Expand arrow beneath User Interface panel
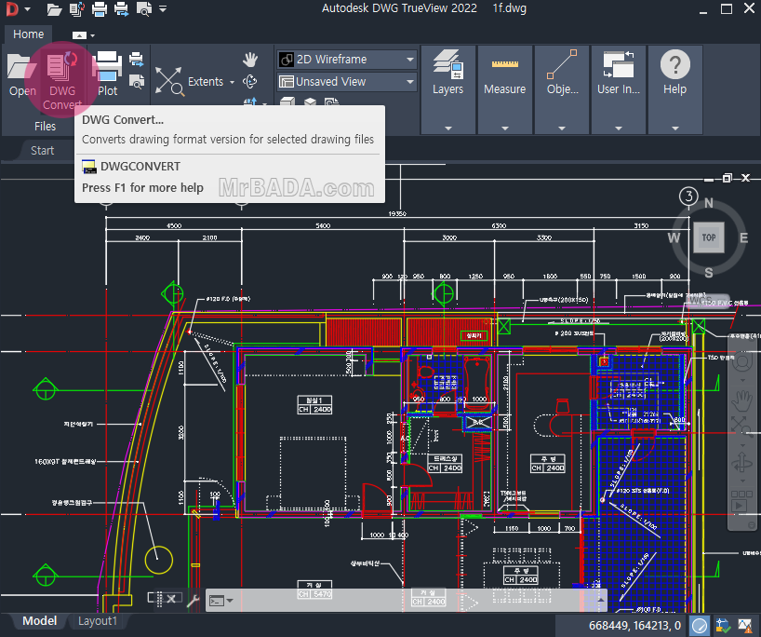The height and width of the screenshot is (637, 761). (619, 129)
